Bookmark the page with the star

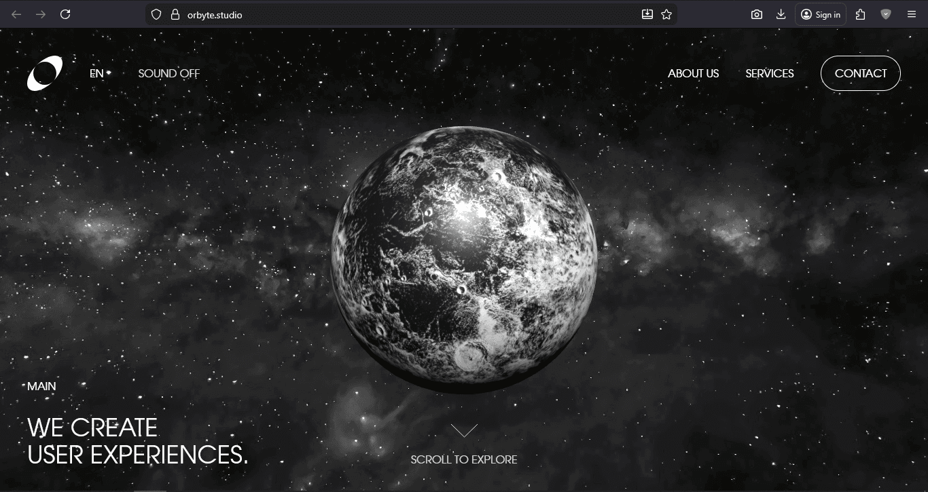tap(666, 14)
